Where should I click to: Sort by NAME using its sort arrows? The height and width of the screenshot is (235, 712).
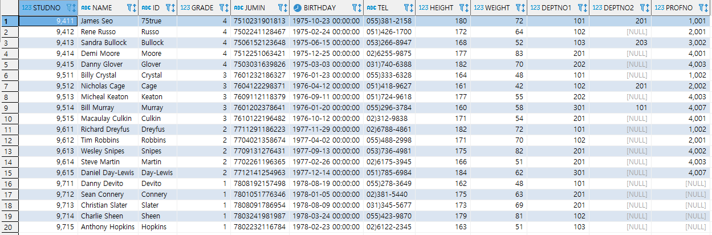[x=135, y=8]
